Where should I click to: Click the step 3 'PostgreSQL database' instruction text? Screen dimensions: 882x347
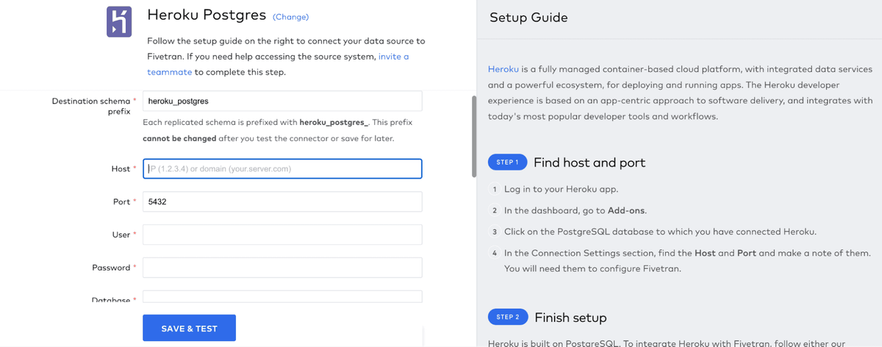point(660,232)
